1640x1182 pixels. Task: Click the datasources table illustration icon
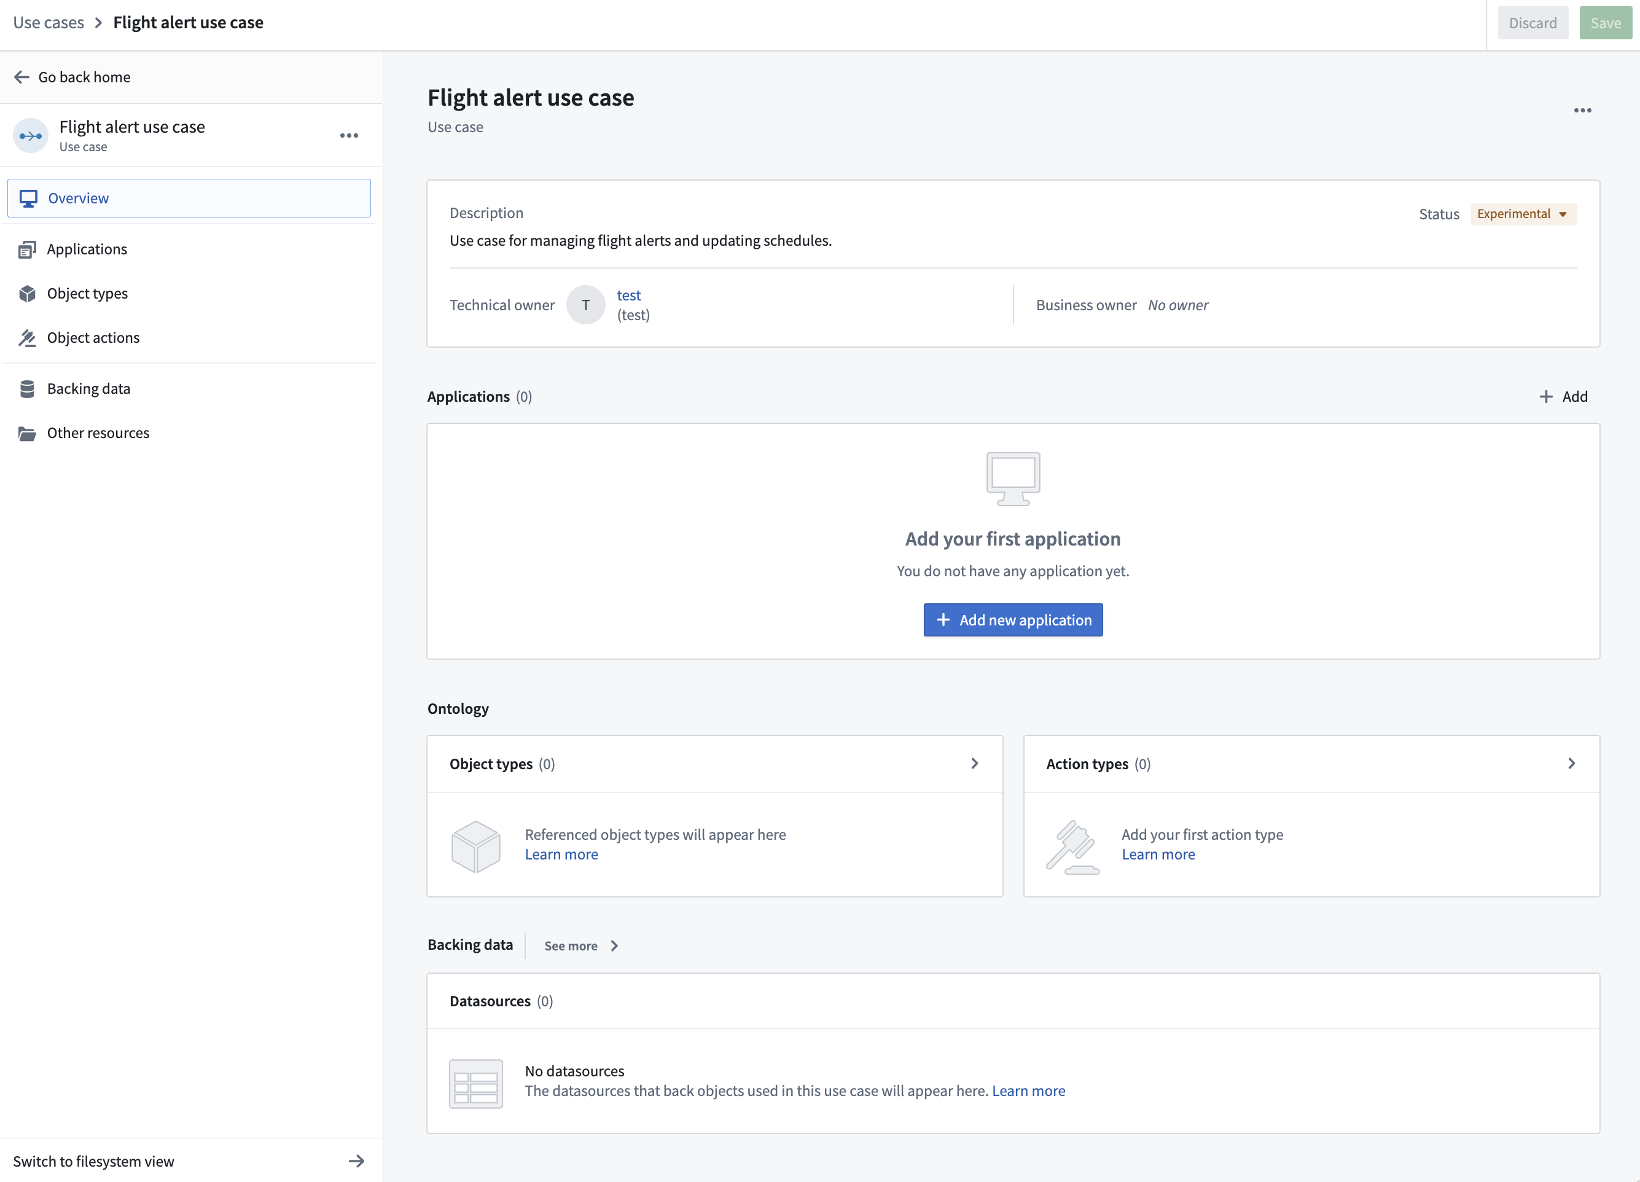476,1084
